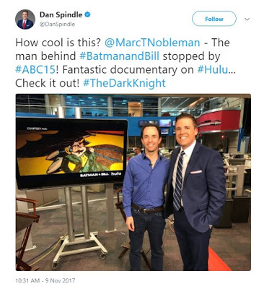This screenshot has width=264, height=289.
Task: Open the #BatmanandBill hashtag
Action: pyautogui.click(x=119, y=56)
